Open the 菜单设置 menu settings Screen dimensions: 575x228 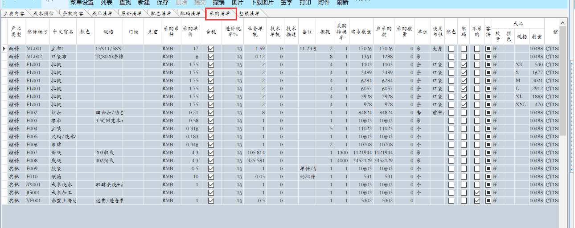tap(82, 2)
